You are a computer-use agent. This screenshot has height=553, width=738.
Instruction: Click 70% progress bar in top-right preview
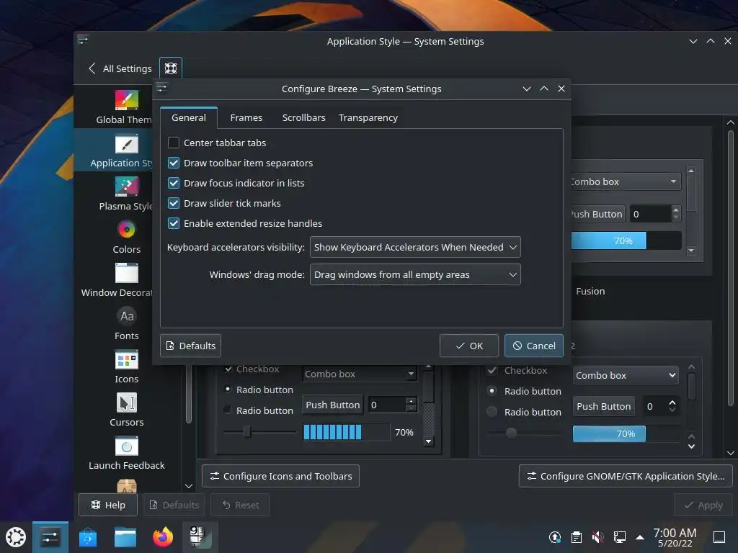[626, 240]
